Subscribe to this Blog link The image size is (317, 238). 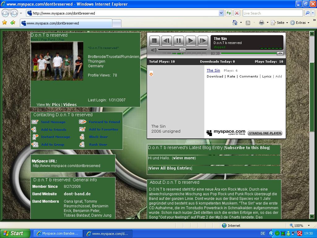(x=247, y=148)
